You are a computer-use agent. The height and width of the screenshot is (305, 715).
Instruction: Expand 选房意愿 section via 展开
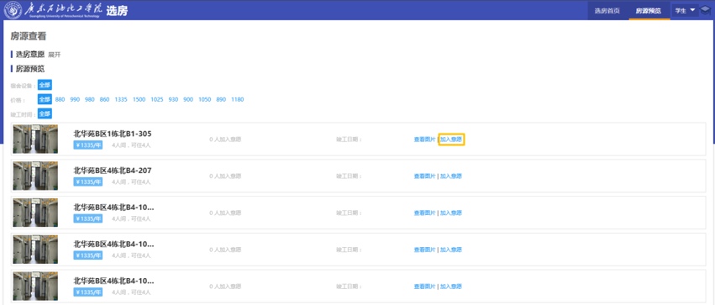[55, 55]
